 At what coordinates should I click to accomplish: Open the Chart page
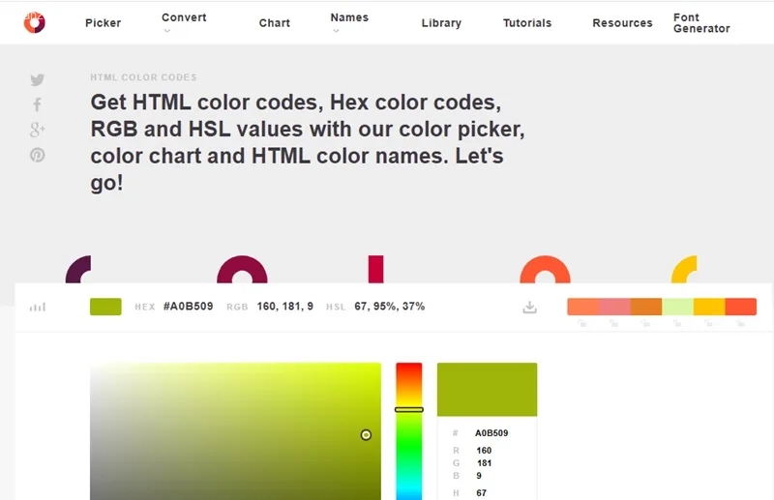275,23
